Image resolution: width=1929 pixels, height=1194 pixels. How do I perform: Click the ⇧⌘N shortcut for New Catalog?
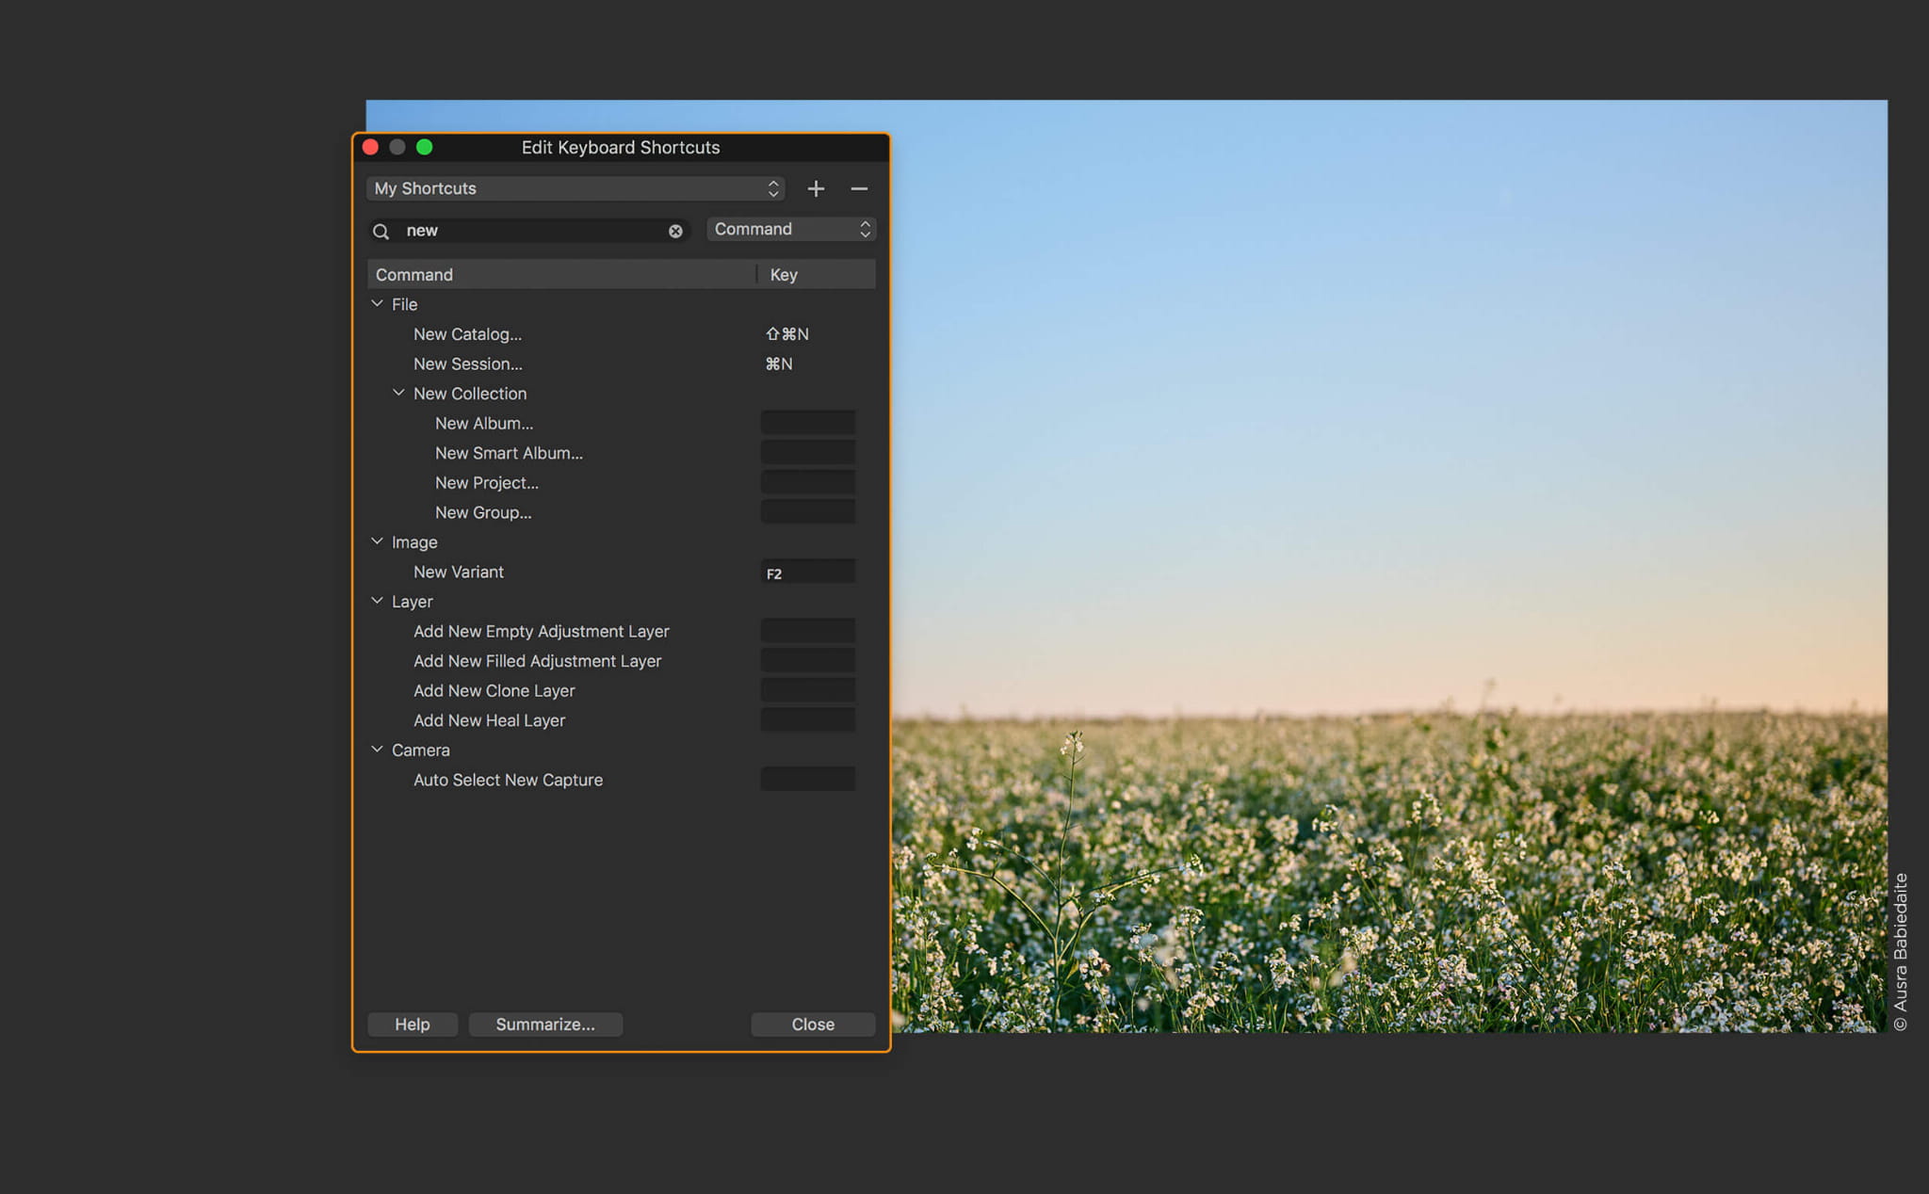(x=787, y=334)
